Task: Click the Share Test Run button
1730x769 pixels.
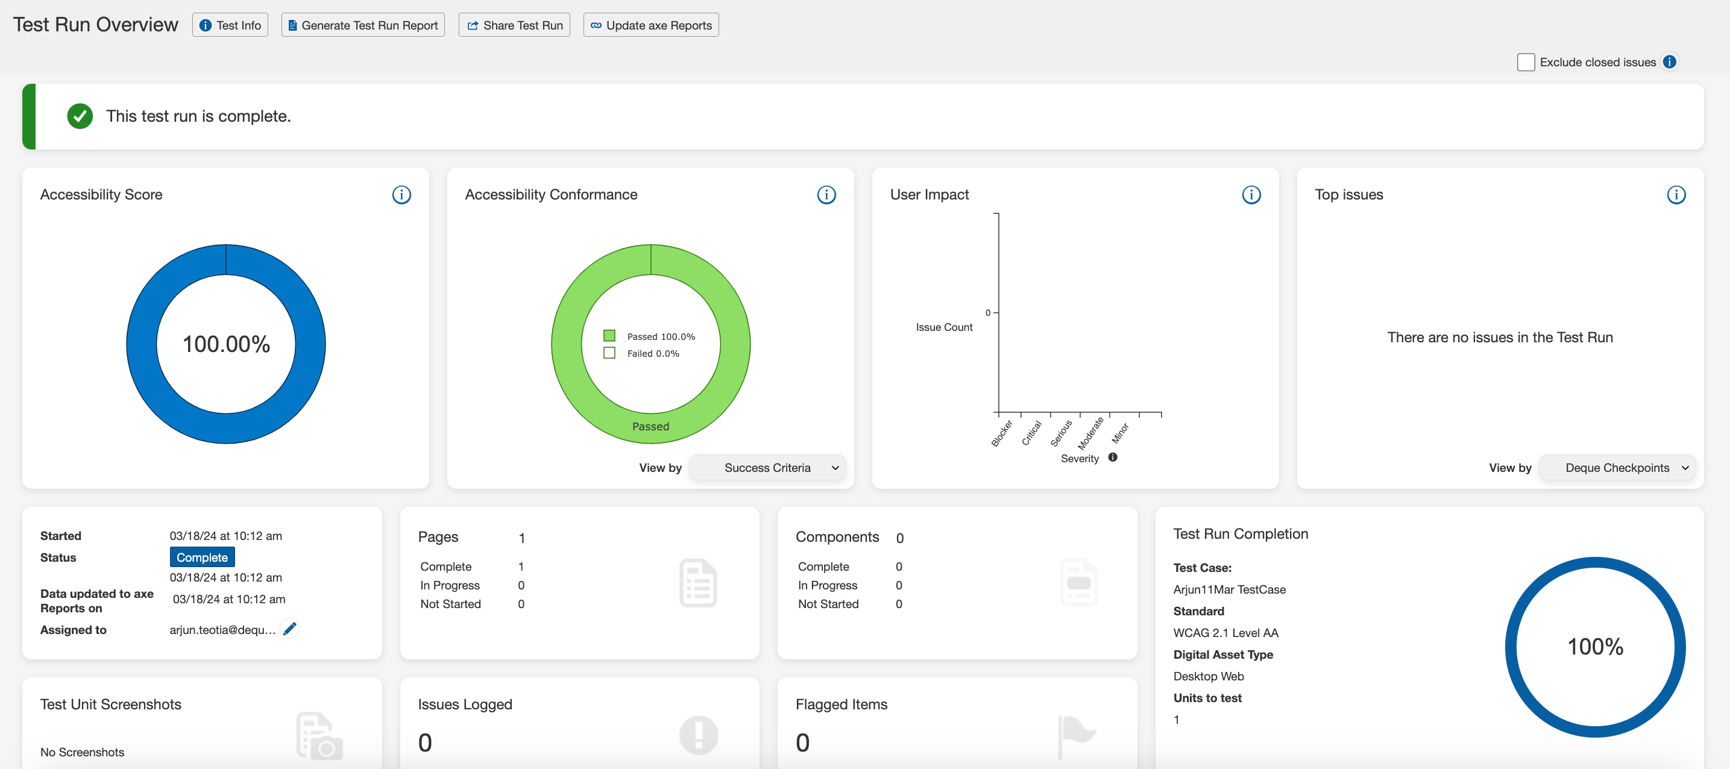Action: pos(514,25)
